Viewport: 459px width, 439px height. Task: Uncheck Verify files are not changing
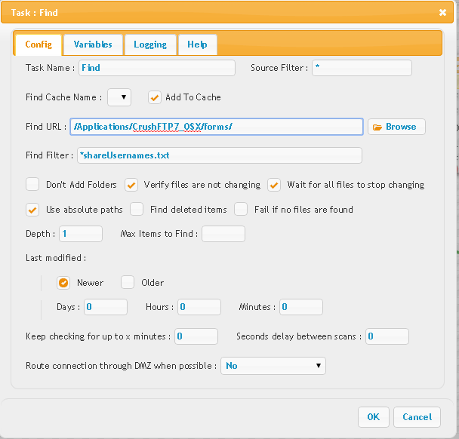[131, 185]
